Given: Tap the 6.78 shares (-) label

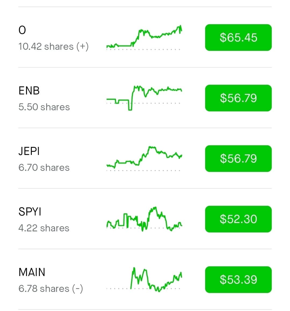Looking at the screenshot, I should pos(51,289).
